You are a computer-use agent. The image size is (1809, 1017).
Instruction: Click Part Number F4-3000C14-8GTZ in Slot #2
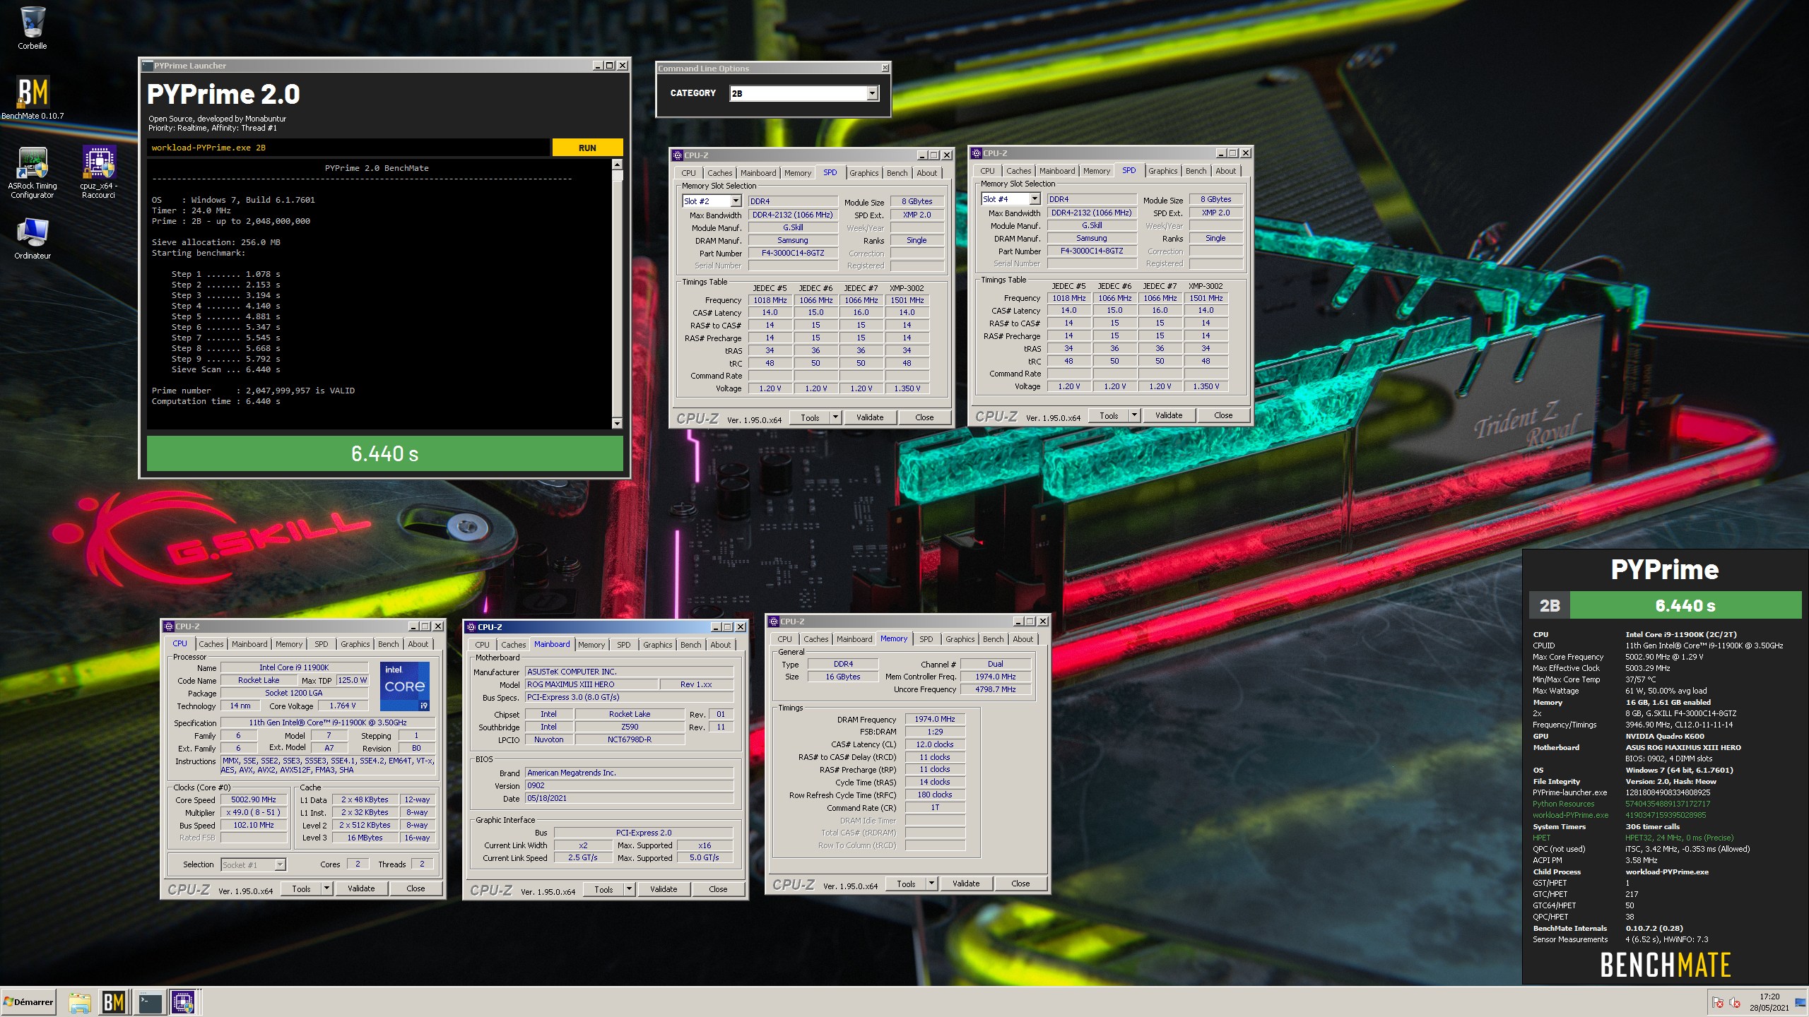[793, 253]
